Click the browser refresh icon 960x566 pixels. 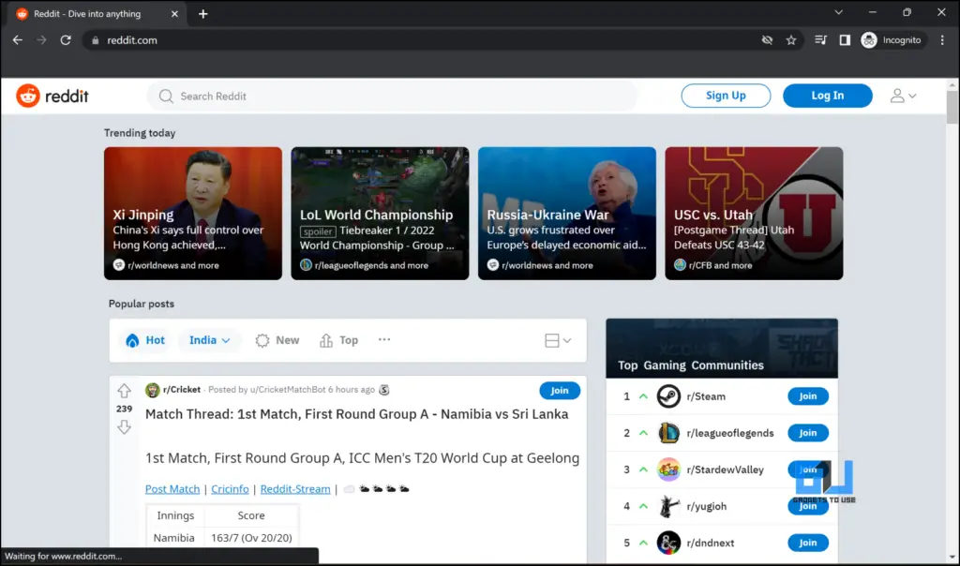[64, 39]
